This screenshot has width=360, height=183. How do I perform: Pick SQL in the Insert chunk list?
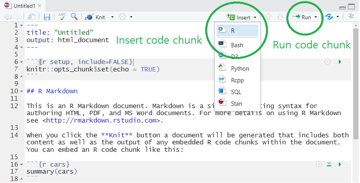236,92
